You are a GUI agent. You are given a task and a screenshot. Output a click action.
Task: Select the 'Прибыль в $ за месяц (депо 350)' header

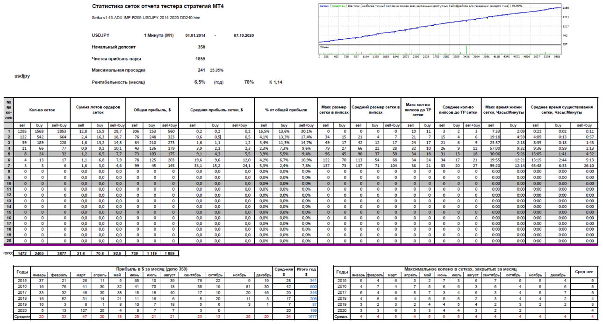pyautogui.click(x=152, y=269)
